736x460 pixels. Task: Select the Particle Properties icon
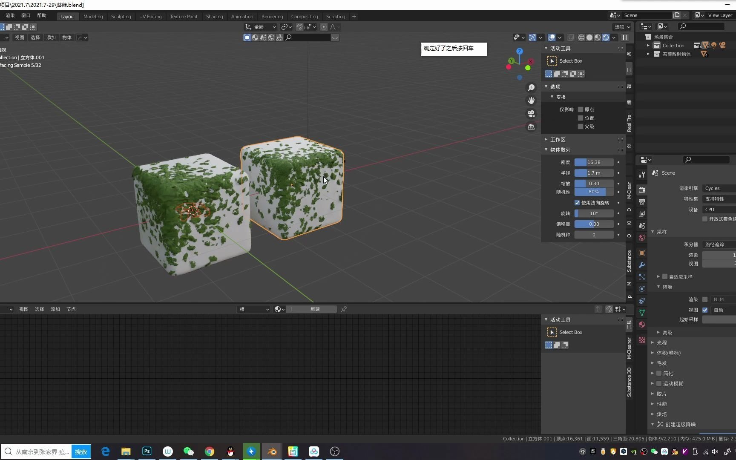point(642,277)
